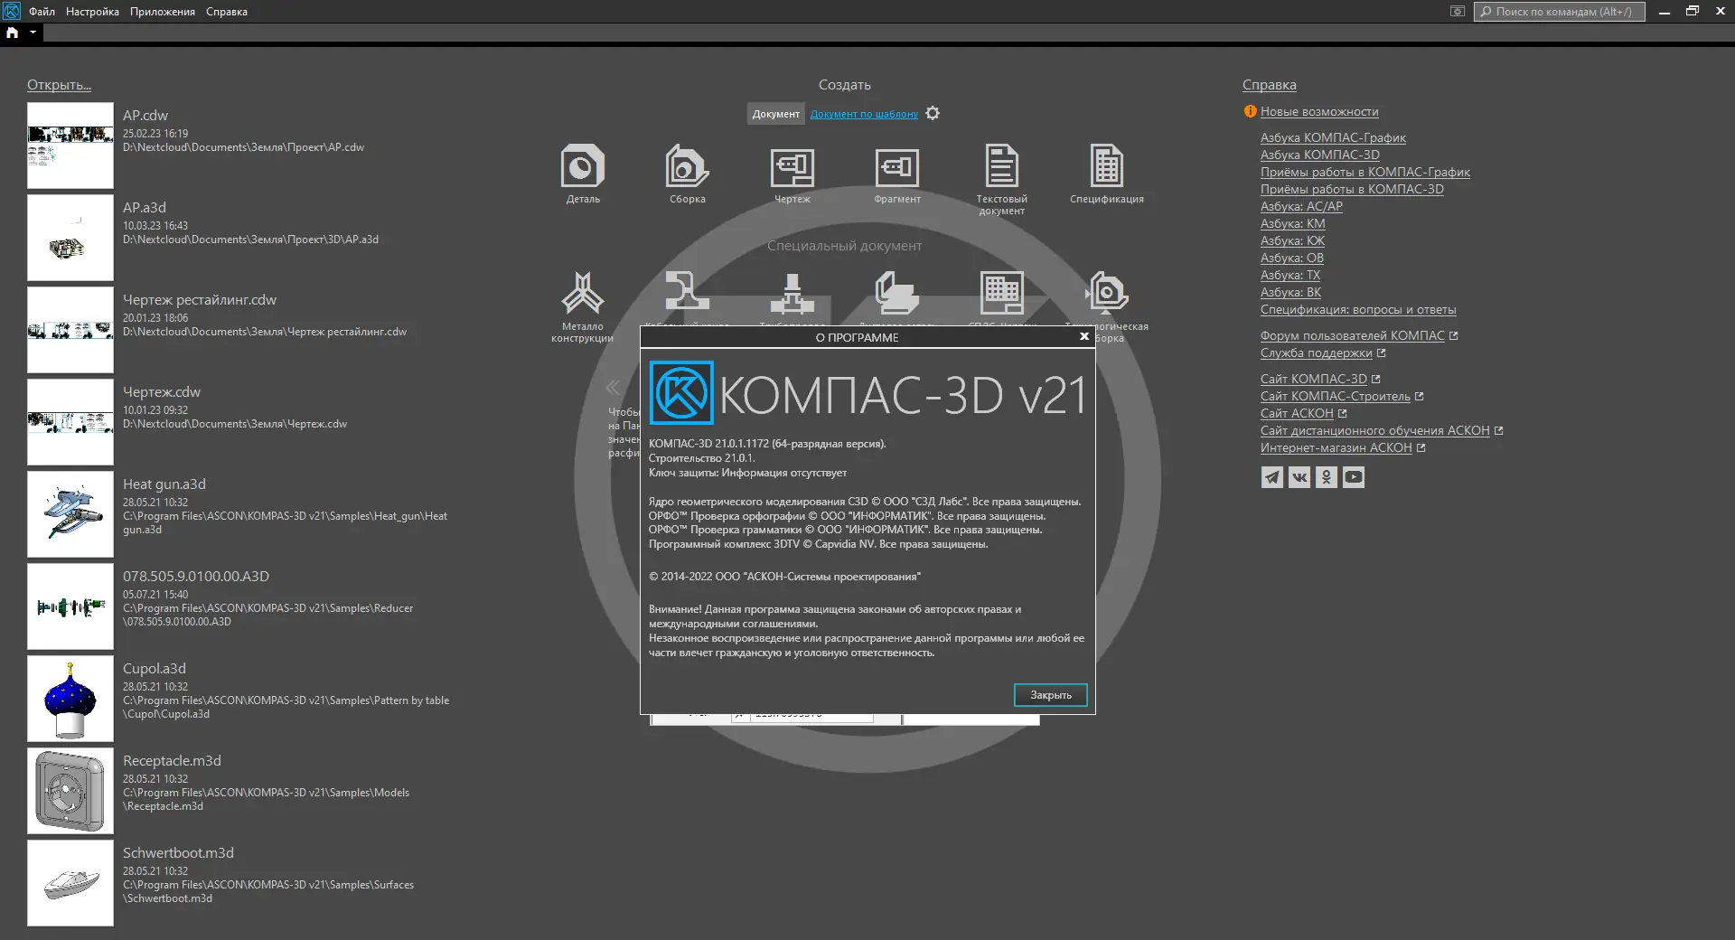
Task: Expand the dropdown arrow next to home icon
Action: click(33, 33)
